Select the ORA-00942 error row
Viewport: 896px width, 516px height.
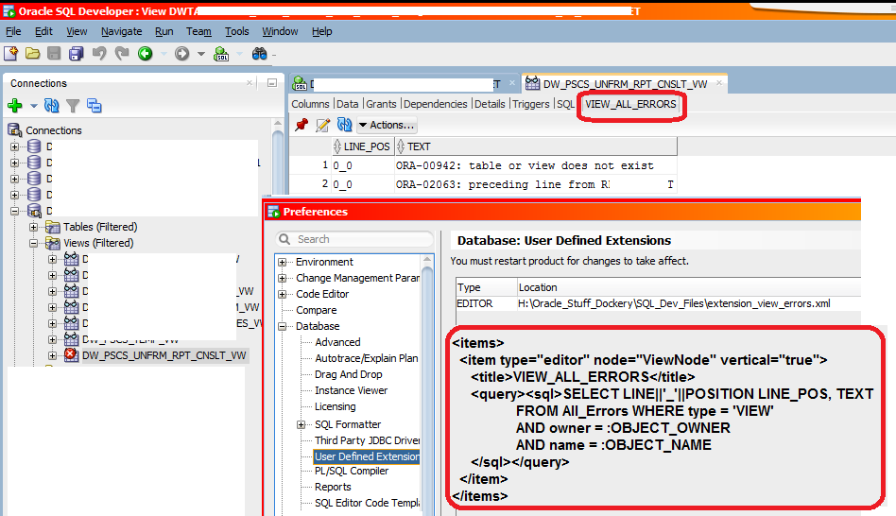(x=483, y=165)
